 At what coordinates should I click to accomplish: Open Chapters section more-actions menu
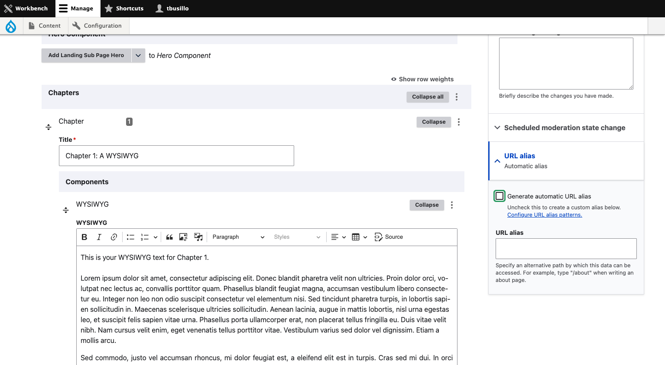[x=457, y=97]
